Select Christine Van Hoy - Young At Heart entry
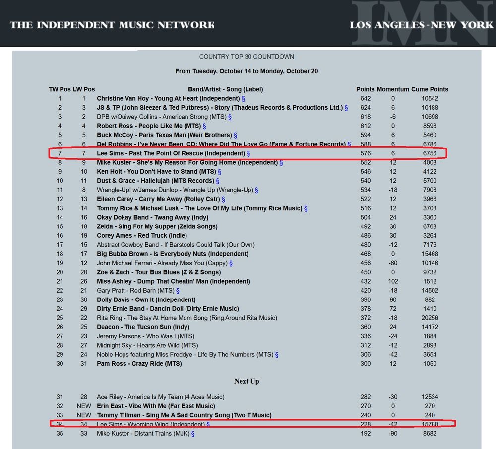Screen dimensions: 496x449 (x=168, y=98)
